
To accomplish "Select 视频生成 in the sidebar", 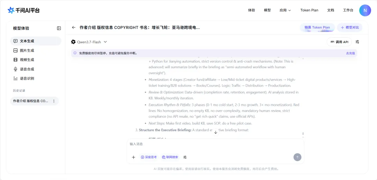I will pos(36,60).
